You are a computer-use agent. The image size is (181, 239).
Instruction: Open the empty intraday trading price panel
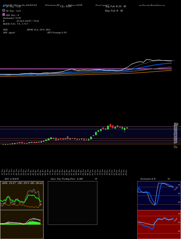72,203
